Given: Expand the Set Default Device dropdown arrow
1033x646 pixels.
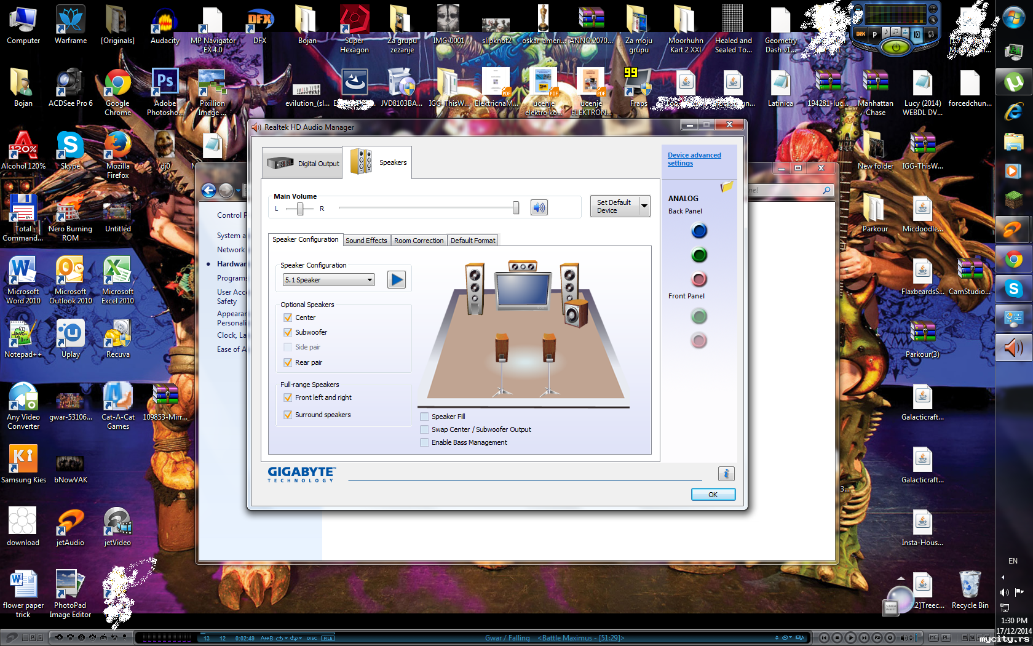Looking at the screenshot, I should [644, 206].
